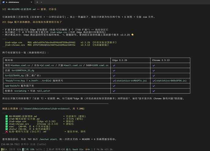210x151 pixels.
Task: Click the lightning bolt icon in status bar
Action: point(86,149)
